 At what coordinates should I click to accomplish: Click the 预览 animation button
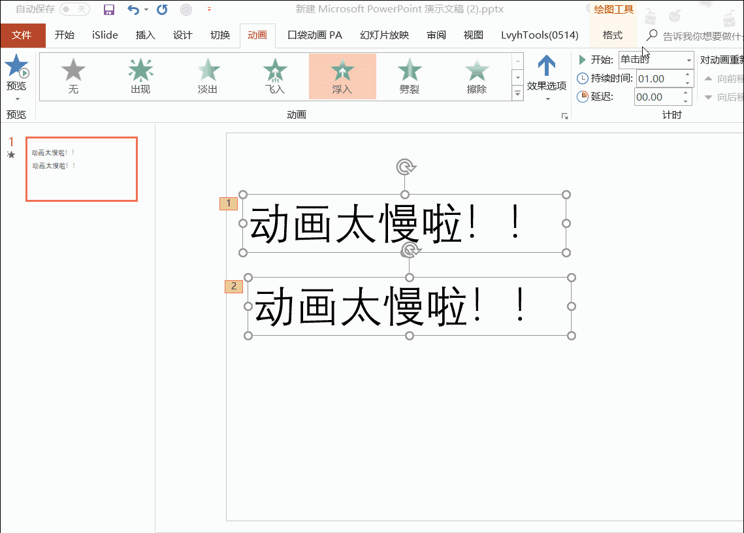pyautogui.click(x=16, y=76)
